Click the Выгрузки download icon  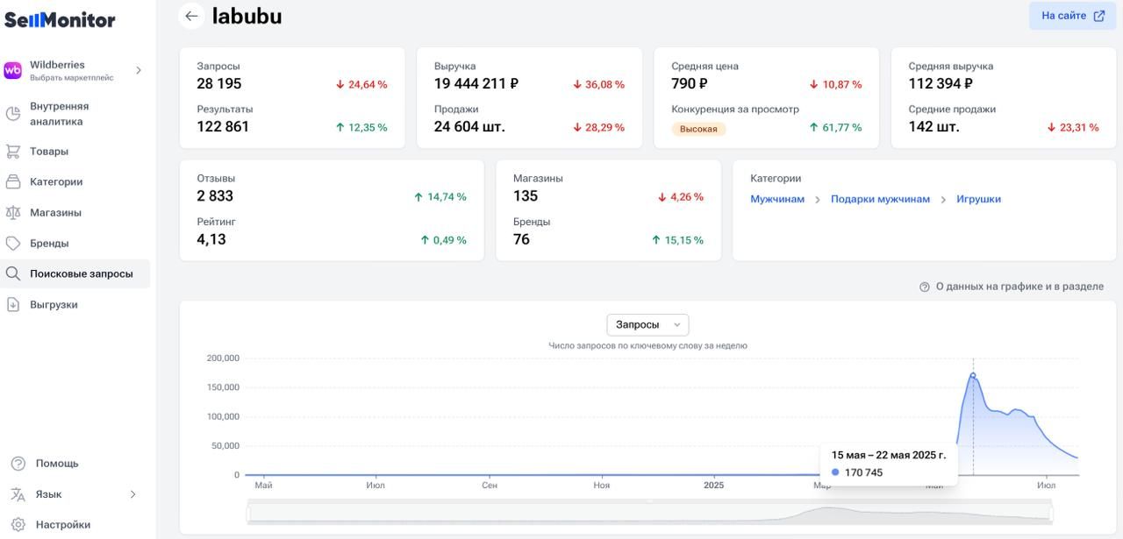coord(13,305)
